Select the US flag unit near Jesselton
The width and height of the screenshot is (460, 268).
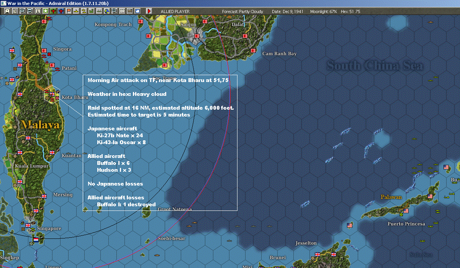349,225
